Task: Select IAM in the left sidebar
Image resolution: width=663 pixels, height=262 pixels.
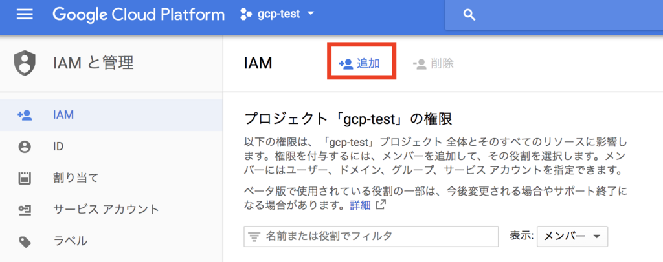Action: [x=111, y=115]
